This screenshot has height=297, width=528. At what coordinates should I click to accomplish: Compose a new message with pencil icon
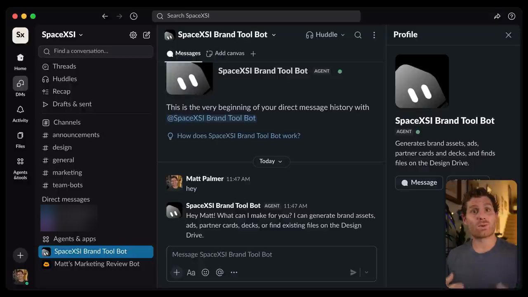[146, 35]
